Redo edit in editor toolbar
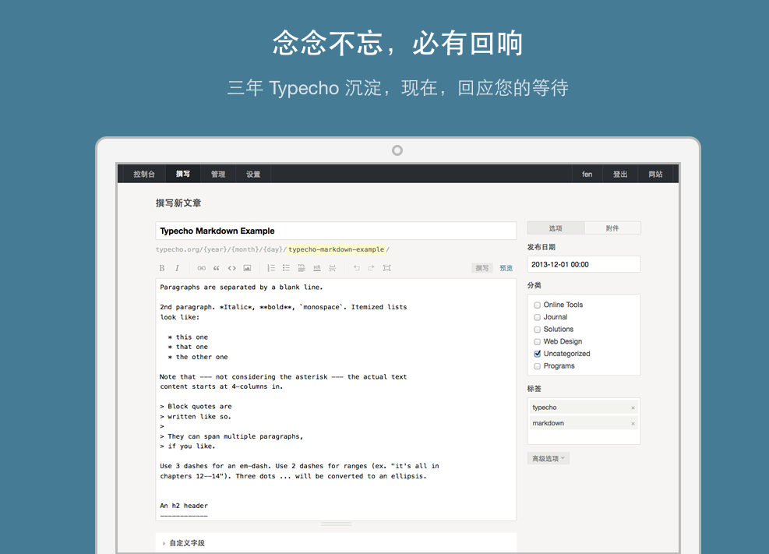Image resolution: width=769 pixels, height=554 pixels. 372,268
